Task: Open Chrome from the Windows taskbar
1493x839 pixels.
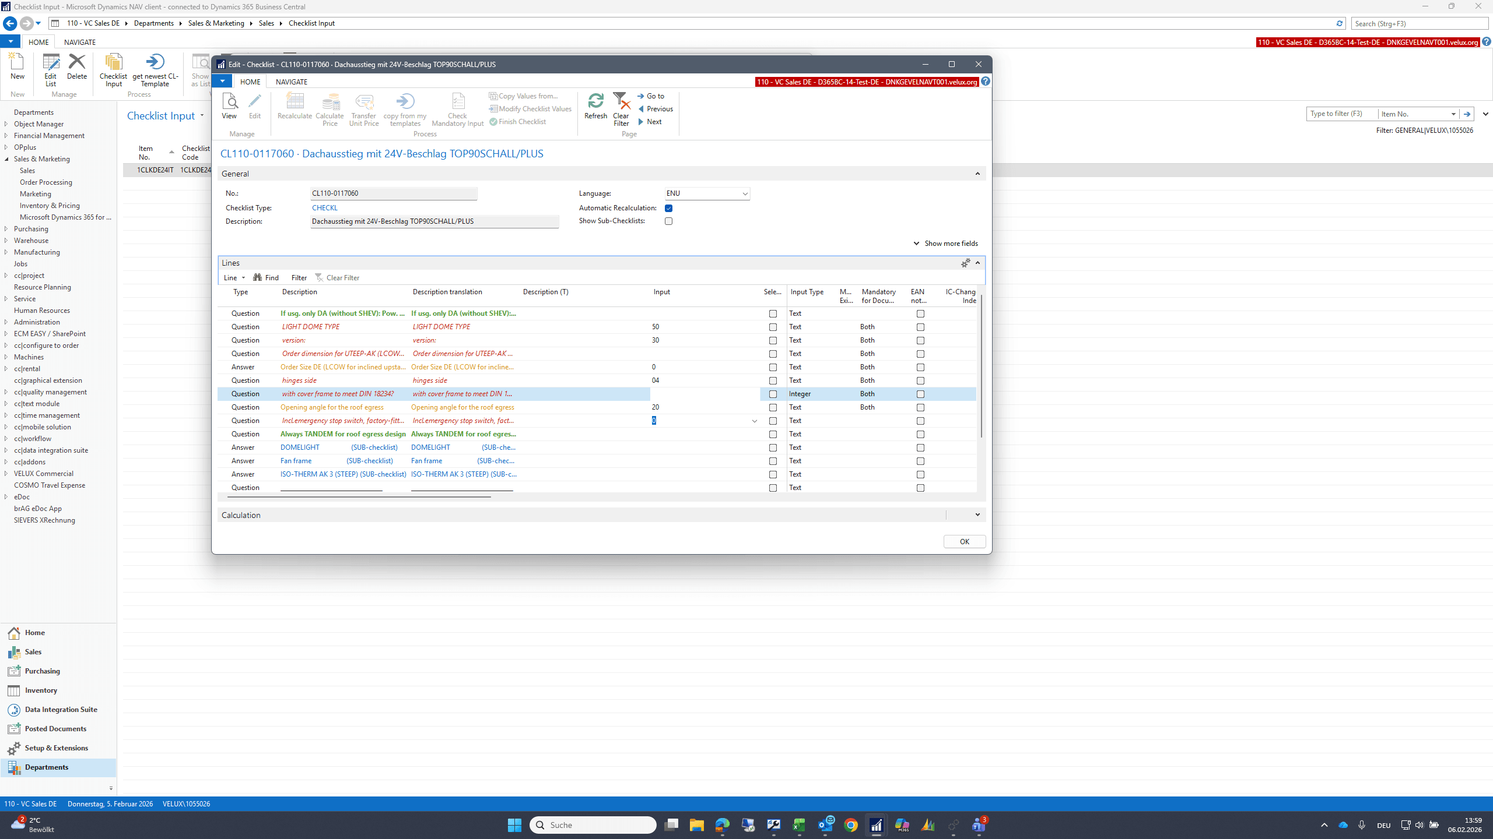Action: click(851, 825)
